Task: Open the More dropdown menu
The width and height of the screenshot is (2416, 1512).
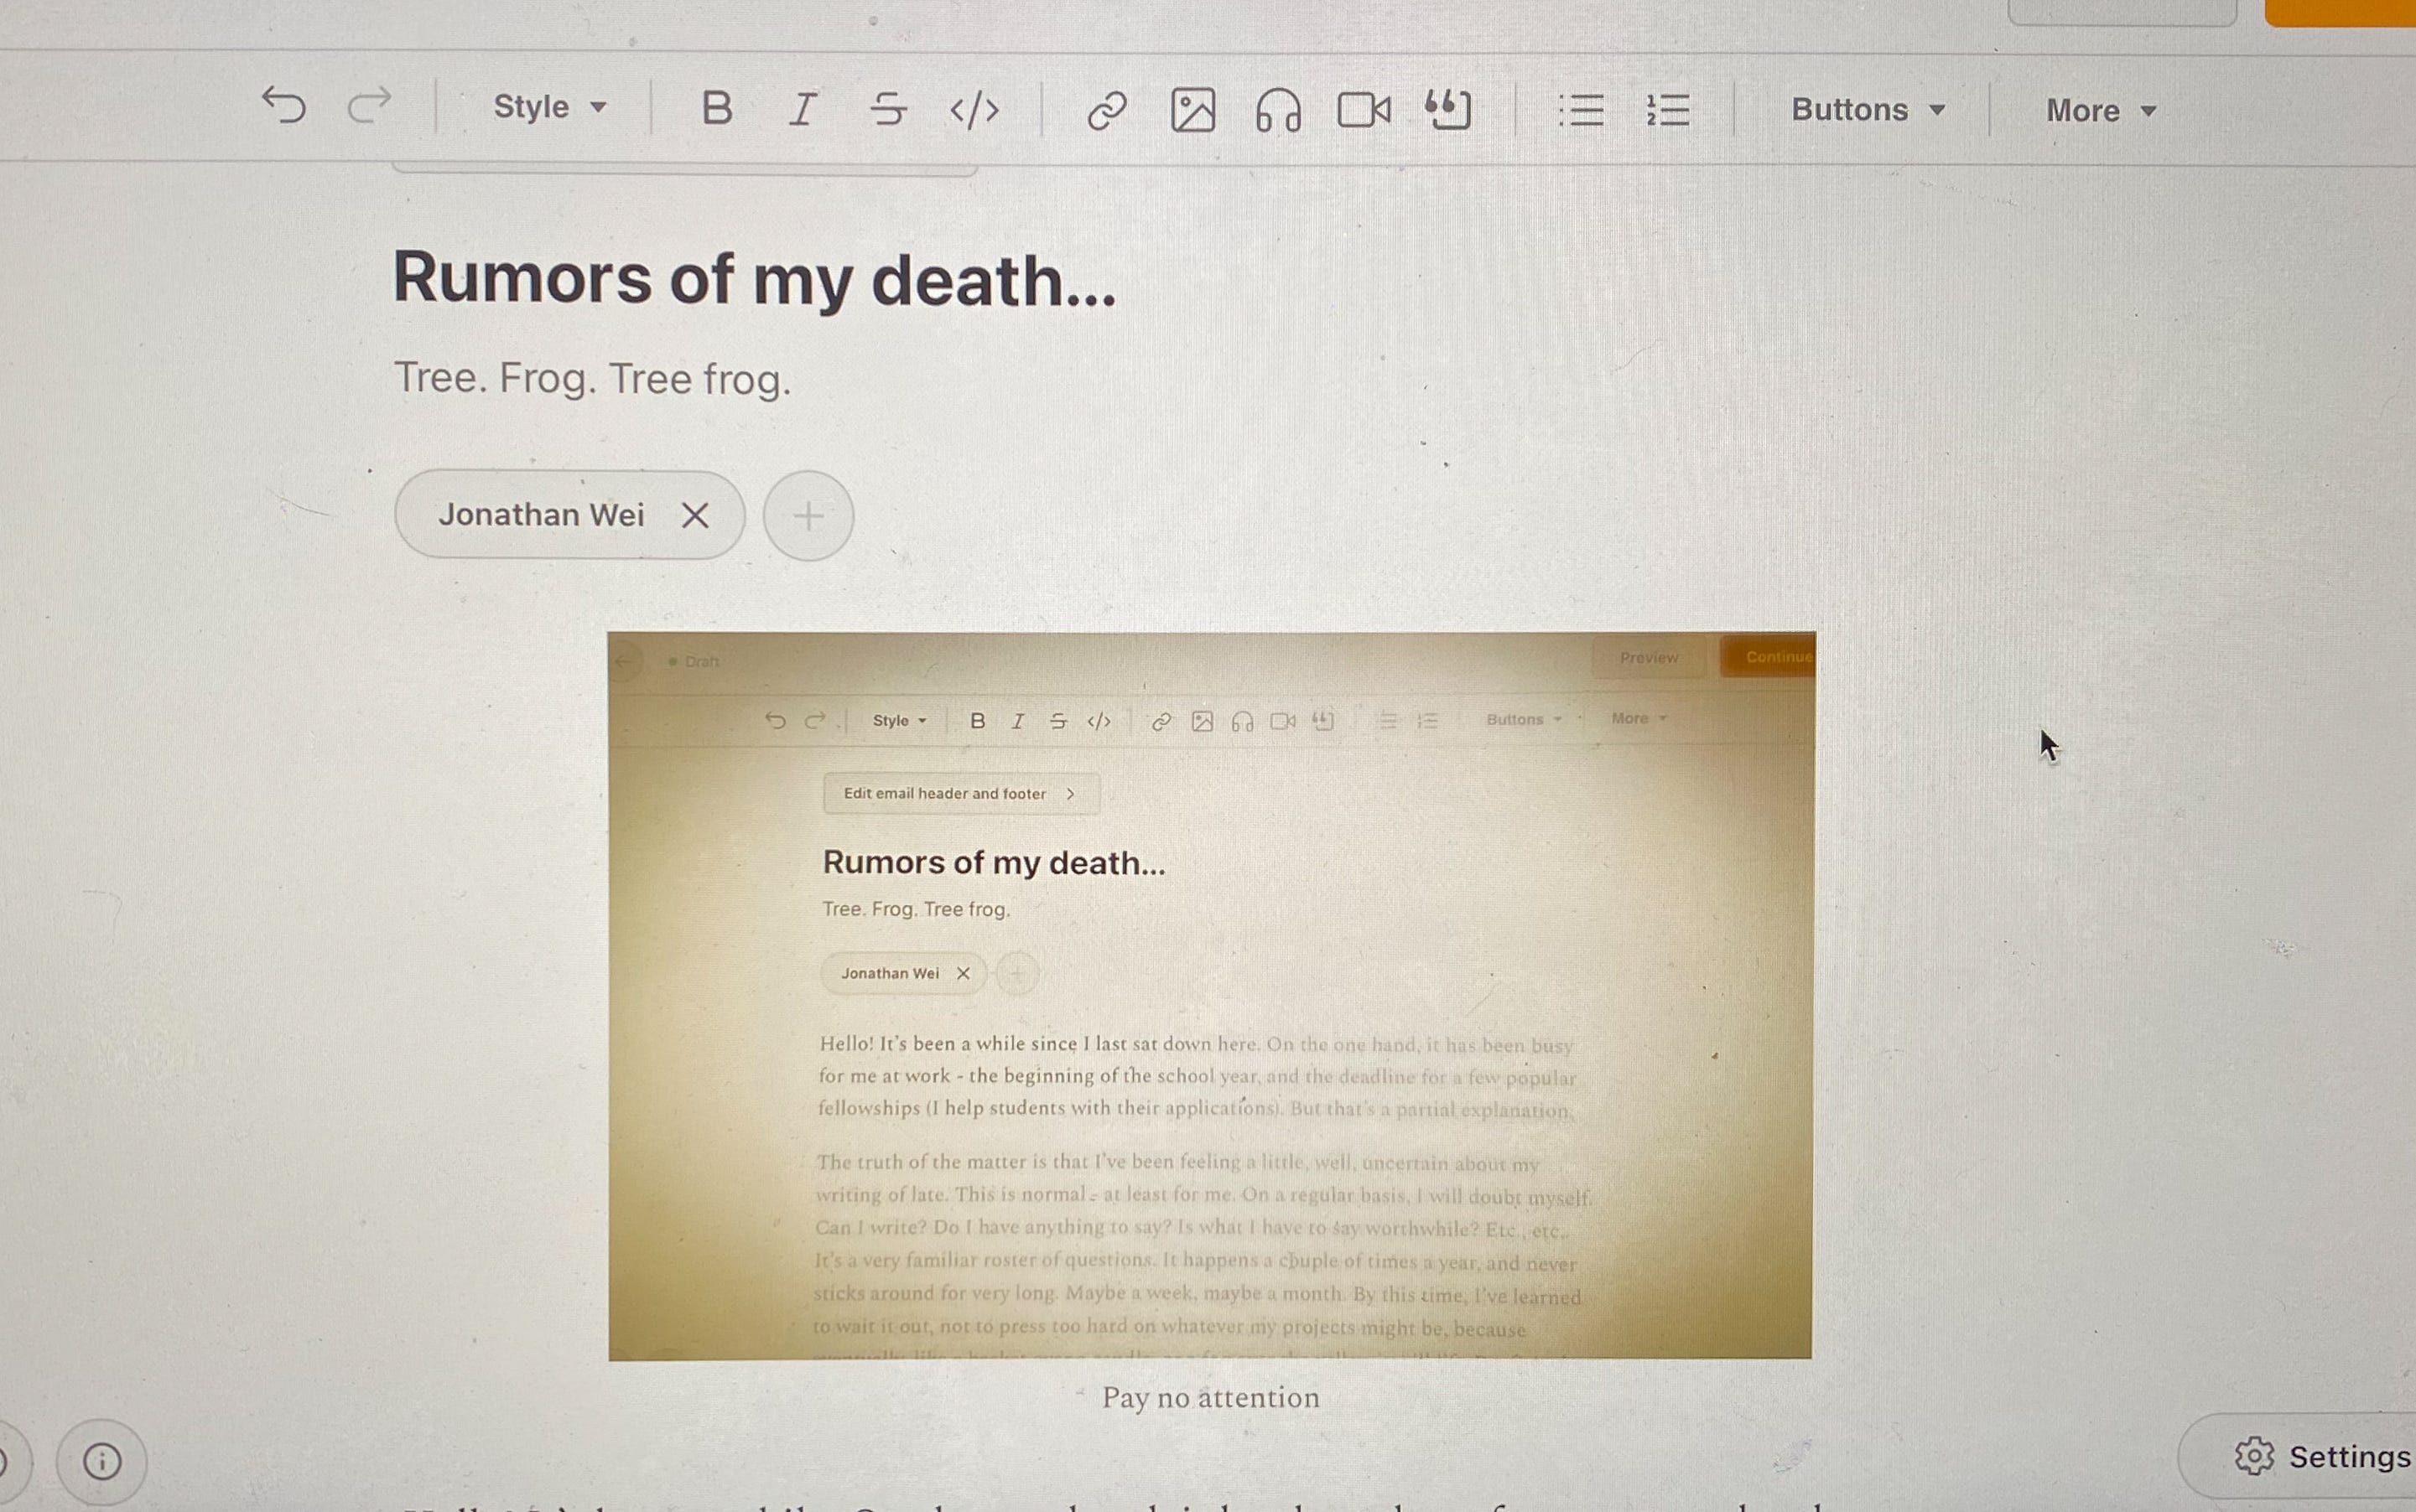Action: point(2100,111)
